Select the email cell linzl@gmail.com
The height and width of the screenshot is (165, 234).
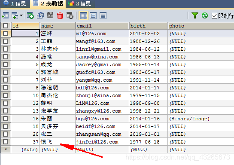point(102,49)
